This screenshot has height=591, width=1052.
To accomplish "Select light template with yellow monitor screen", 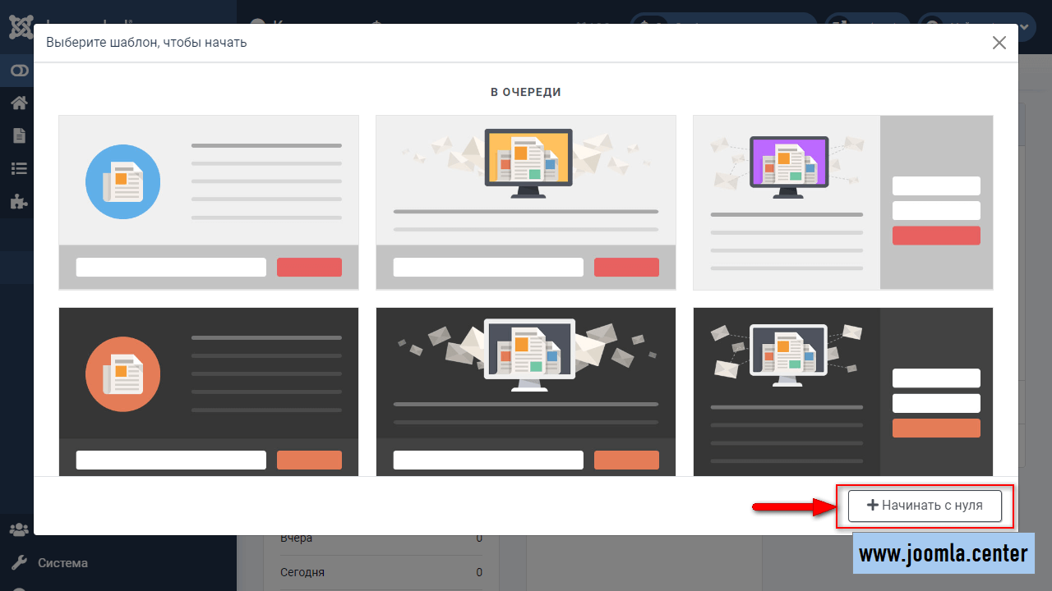I will click(x=525, y=202).
